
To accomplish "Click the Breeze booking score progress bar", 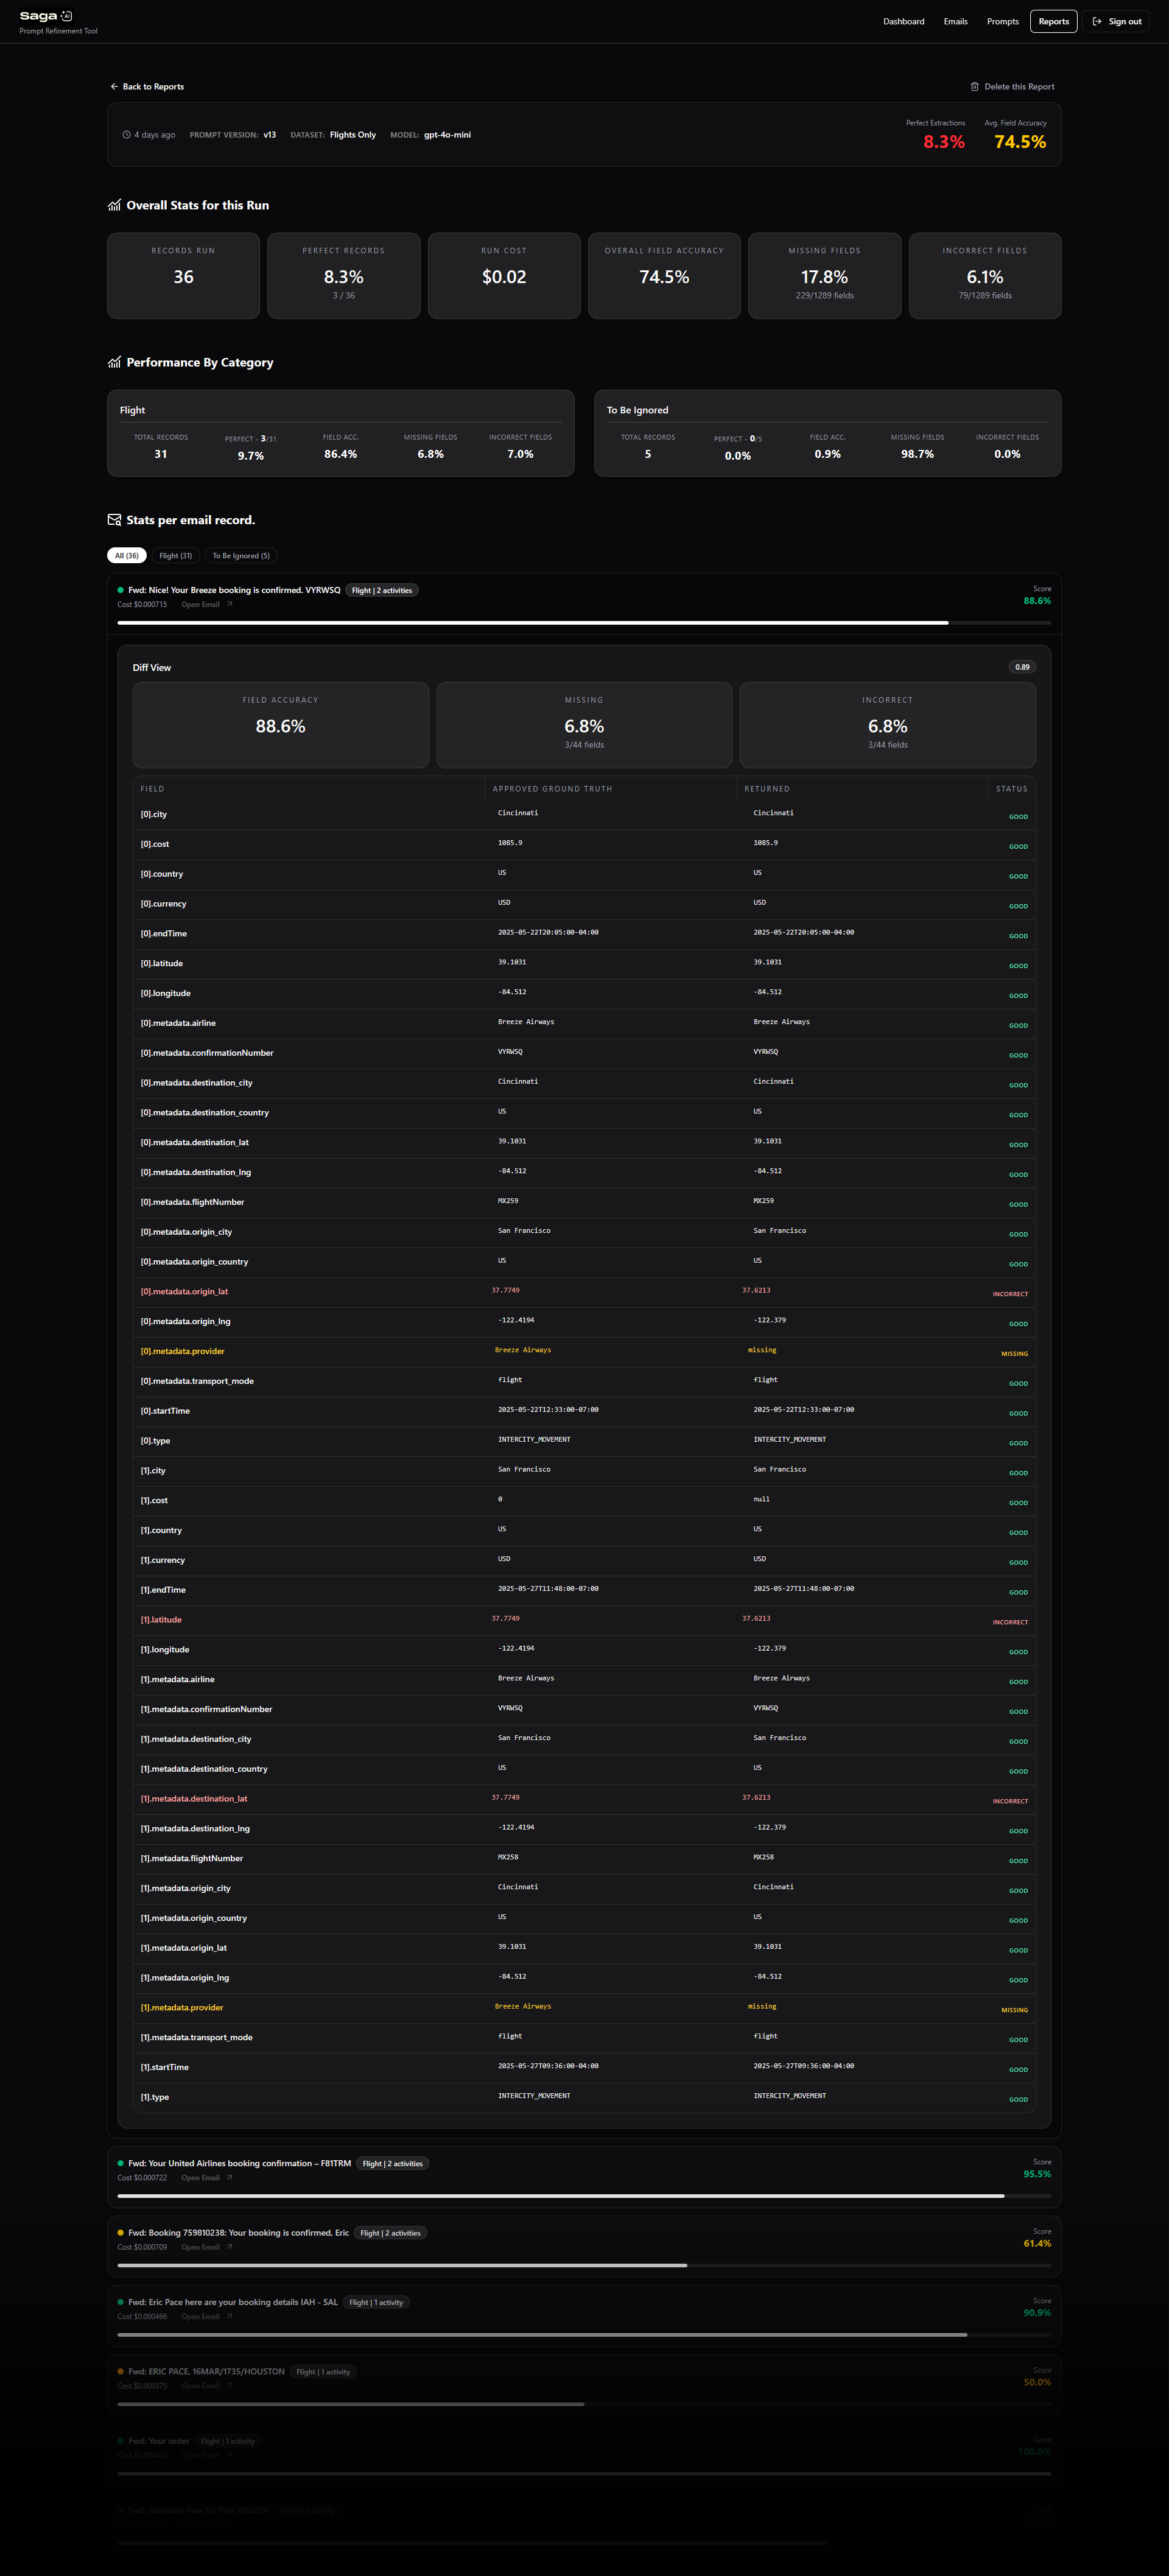I will point(584,622).
